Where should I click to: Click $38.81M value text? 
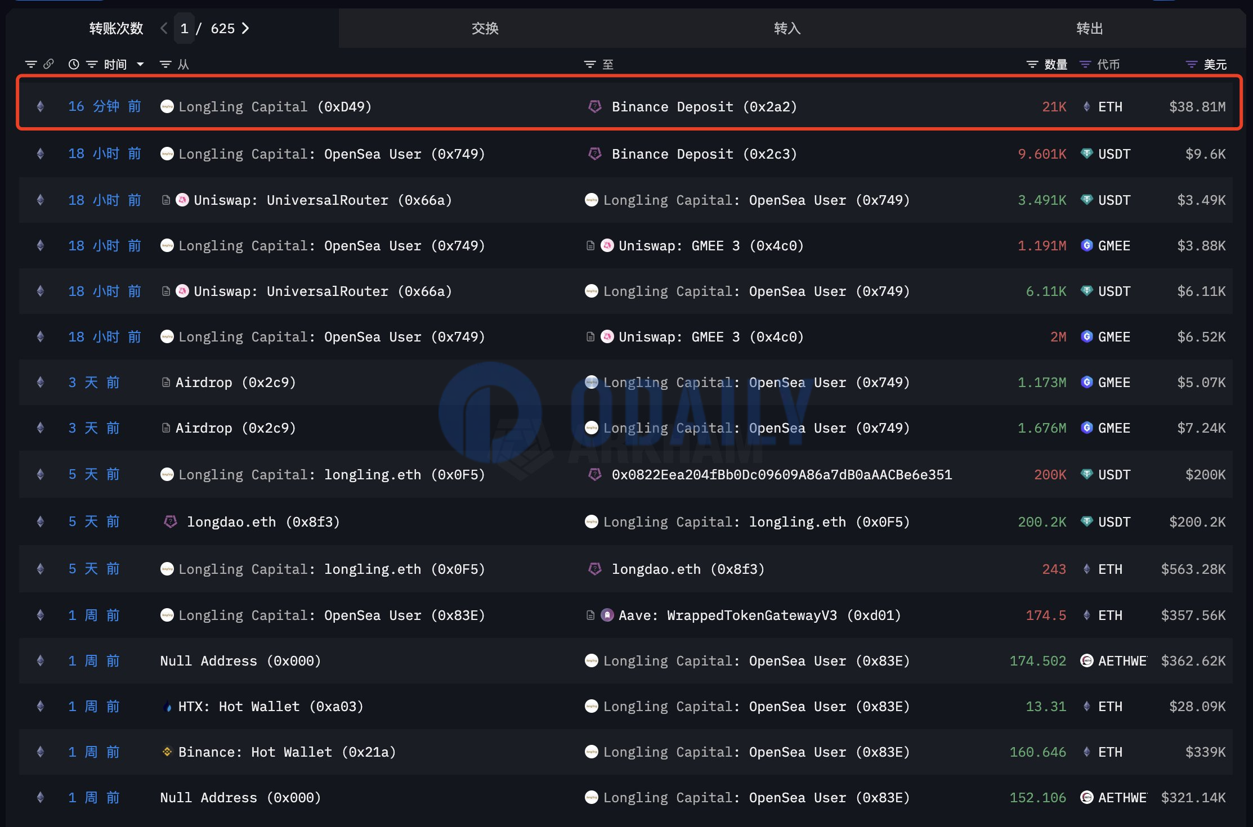(x=1197, y=107)
